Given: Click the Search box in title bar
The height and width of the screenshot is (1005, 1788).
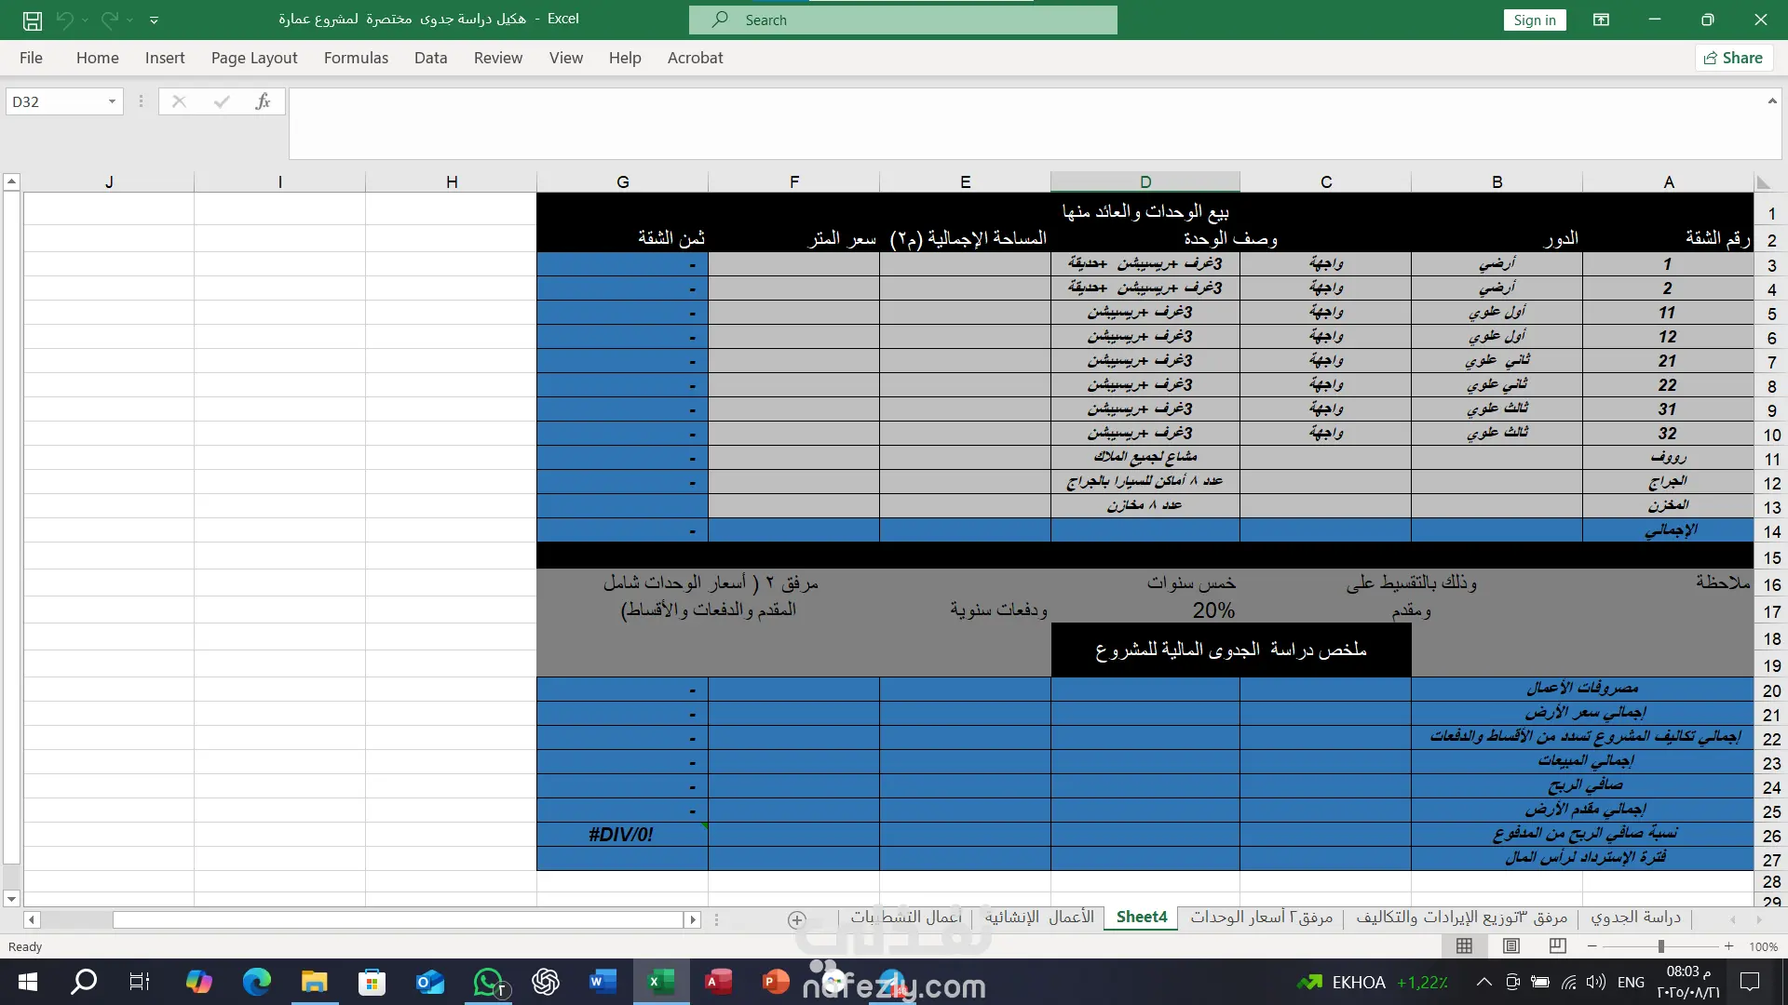Looking at the screenshot, I should click(x=903, y=20).
